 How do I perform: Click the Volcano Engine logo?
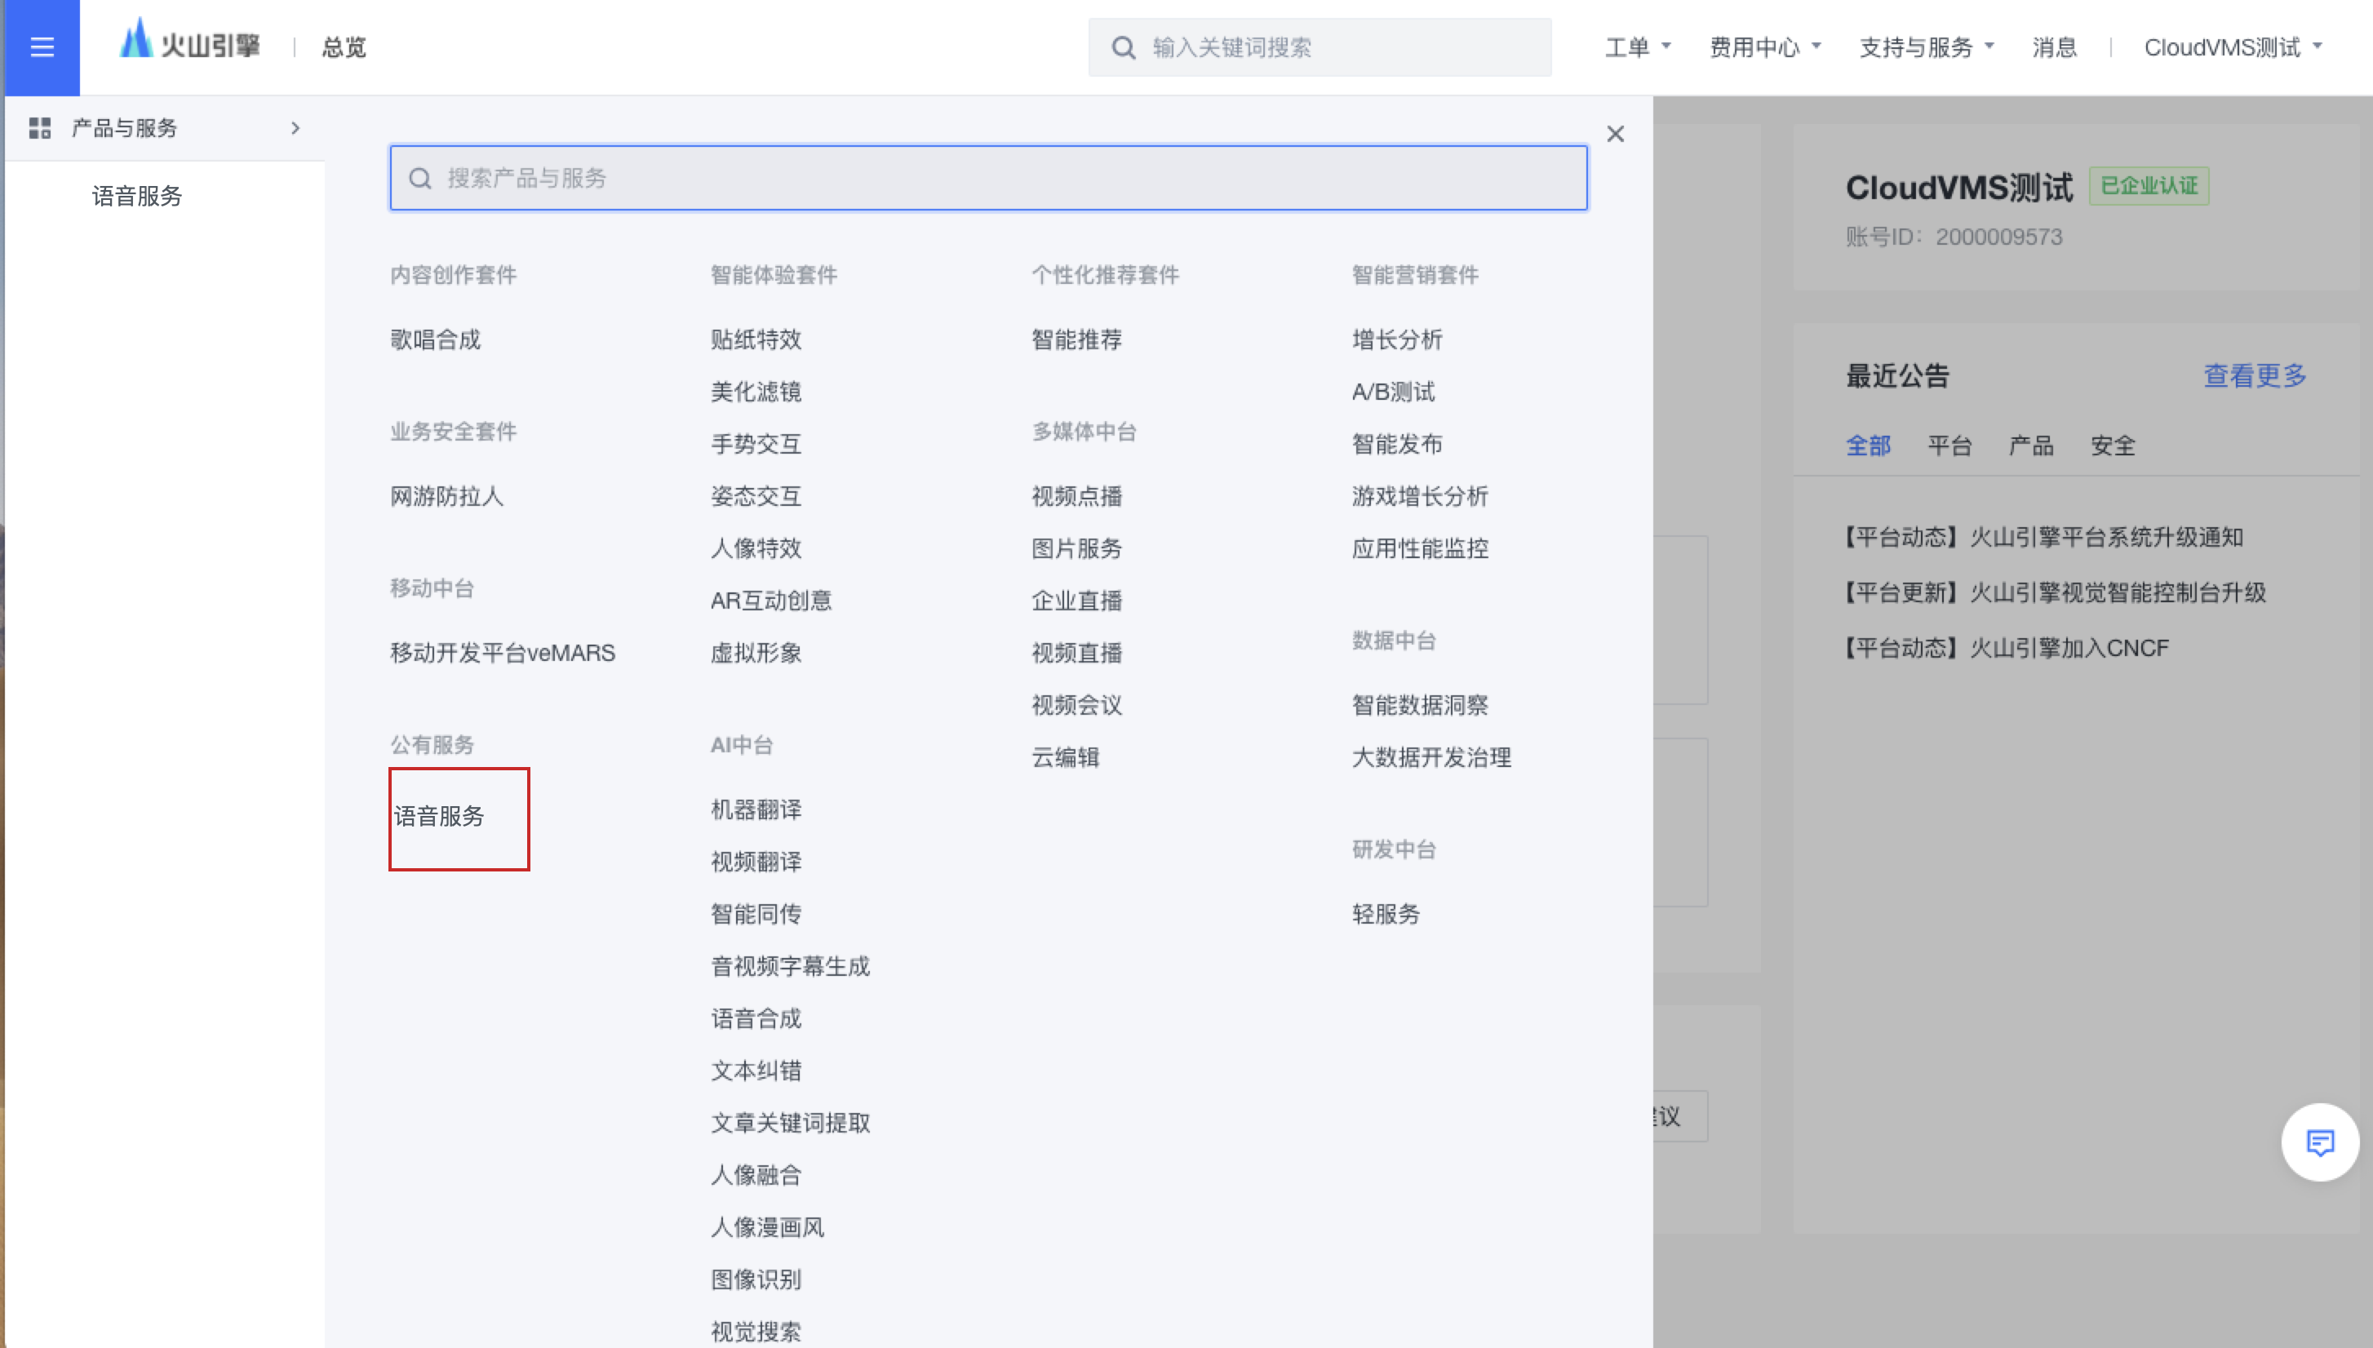[190, 42]
